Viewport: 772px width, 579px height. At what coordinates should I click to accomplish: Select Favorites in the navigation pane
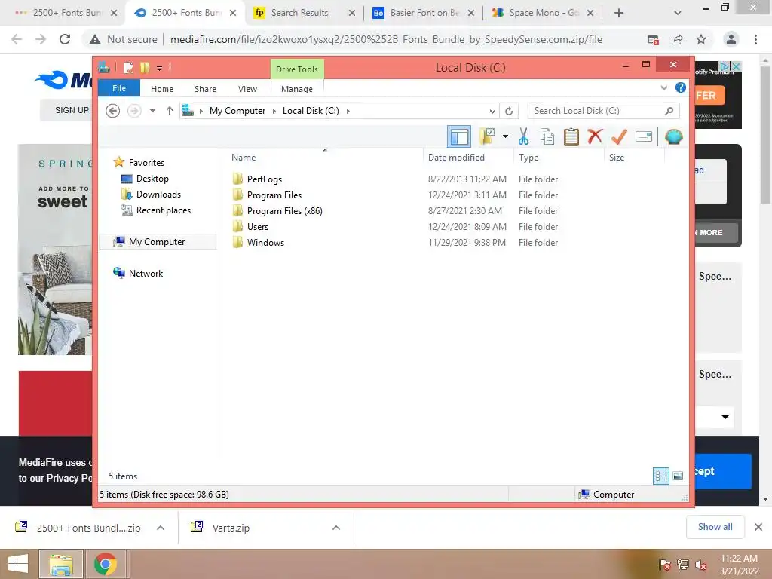(146, 163)
